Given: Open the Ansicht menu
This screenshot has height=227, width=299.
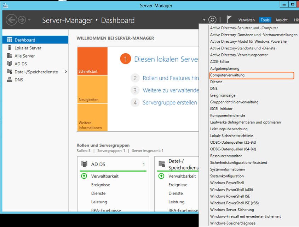Looking at the screenshot, I should click(281, 20).
